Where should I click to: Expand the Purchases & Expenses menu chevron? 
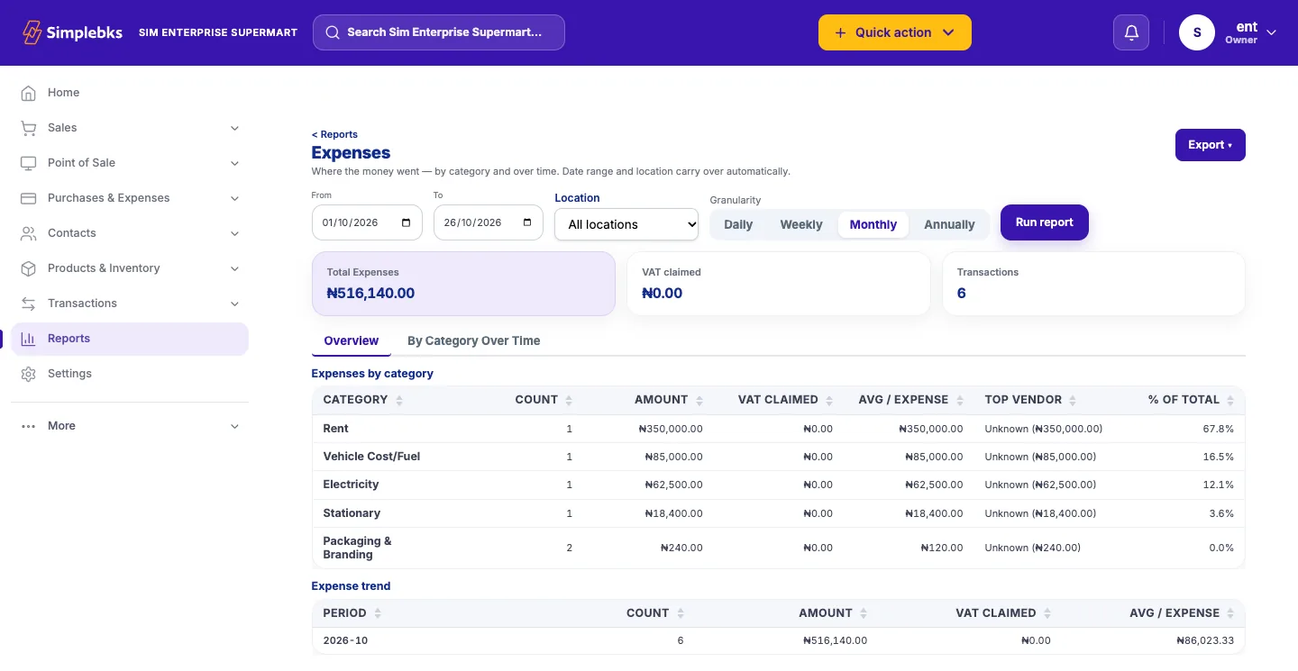234,198
